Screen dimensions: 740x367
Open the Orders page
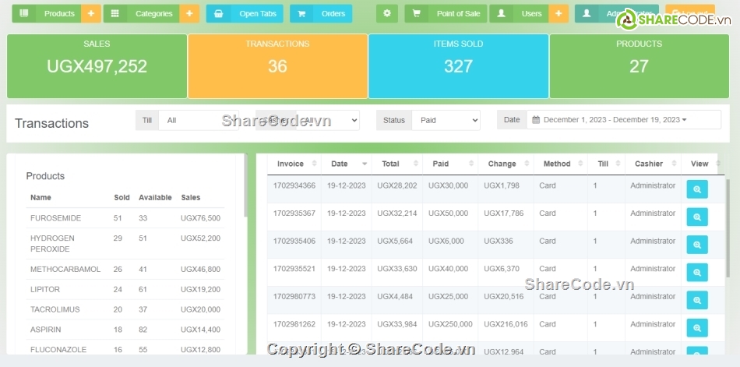coord(321,13)
